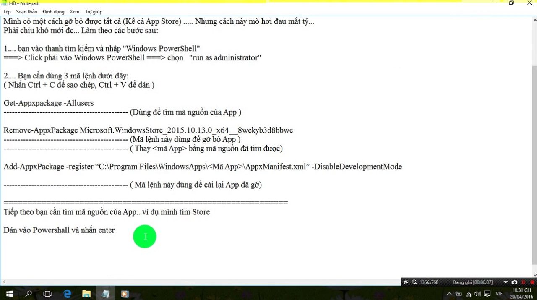Image resolution: width=537 pixels, height=300 pixels.
Task: Expand the recorder options dropdown arrow
Action: tap(506, 282)
